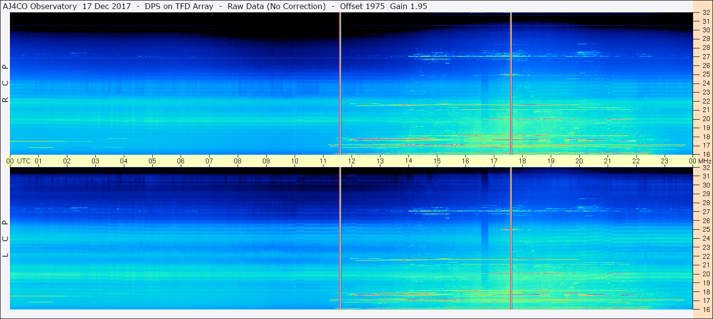This screenshot has height=319, width=713.
Task: Select the date "17 Dec 2017" in header
Action: 106,6
